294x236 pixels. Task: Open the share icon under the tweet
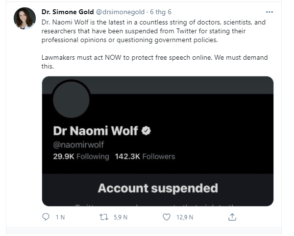233,216
